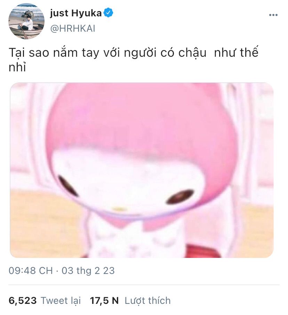
Task: Click the 17,5 N likes count number
Action: pyautogui.click(x=104, y=301)
